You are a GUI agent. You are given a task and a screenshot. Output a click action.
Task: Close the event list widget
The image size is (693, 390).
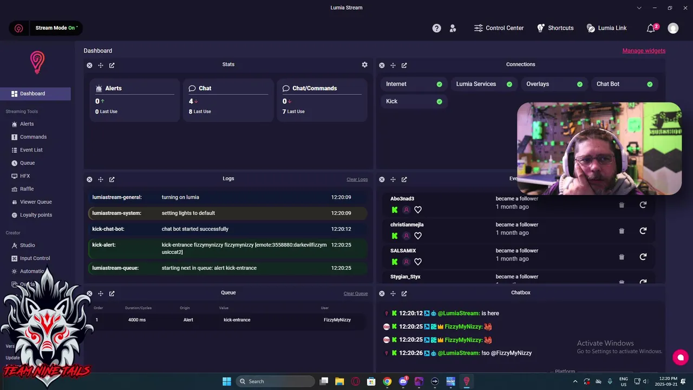[x=382, y=179]
